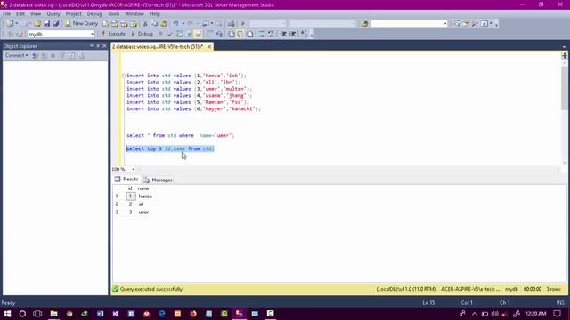Open the Windows Start menu
570x320 pixels.
click(7, 314)
